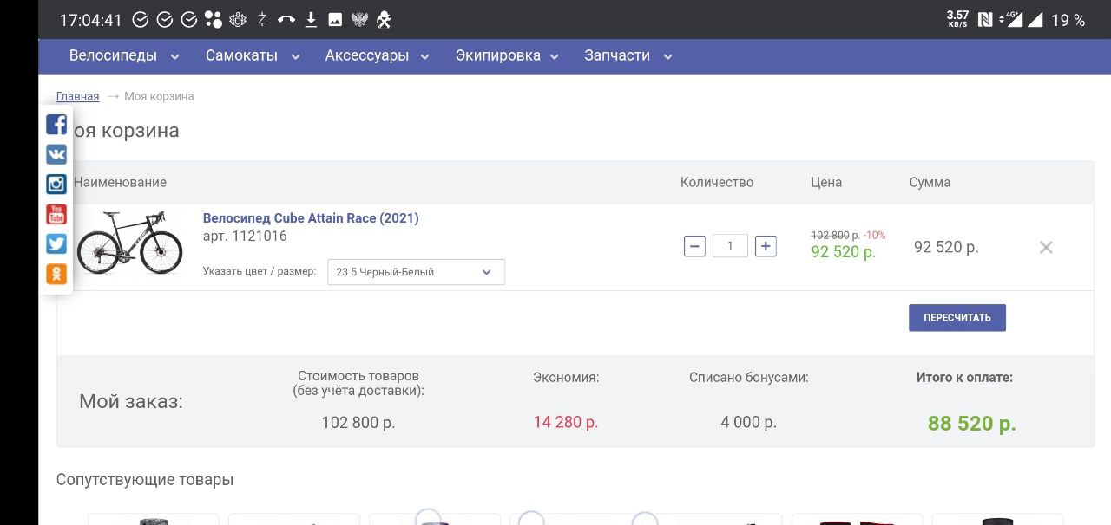Click the quantity input field showing 1
The height and width of the screenshot is (525, 1111).
coord(730,246)
